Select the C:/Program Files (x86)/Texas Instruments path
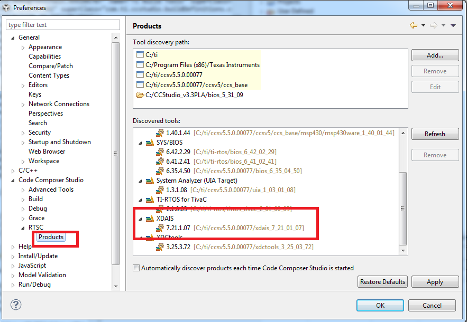This screenshot has width=467, height=322. click(203, 64)
